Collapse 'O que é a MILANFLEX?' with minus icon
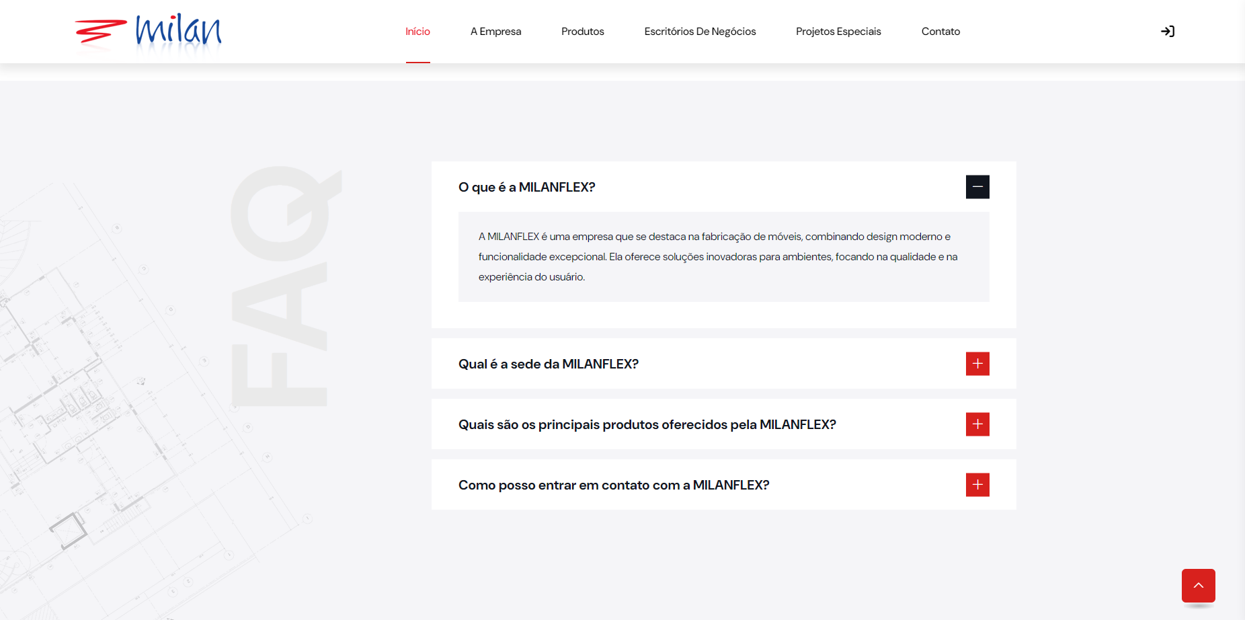 point(977,187)
